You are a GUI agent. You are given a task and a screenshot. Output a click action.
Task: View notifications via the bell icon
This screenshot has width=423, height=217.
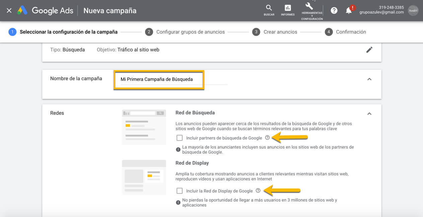tap(348, 10)
